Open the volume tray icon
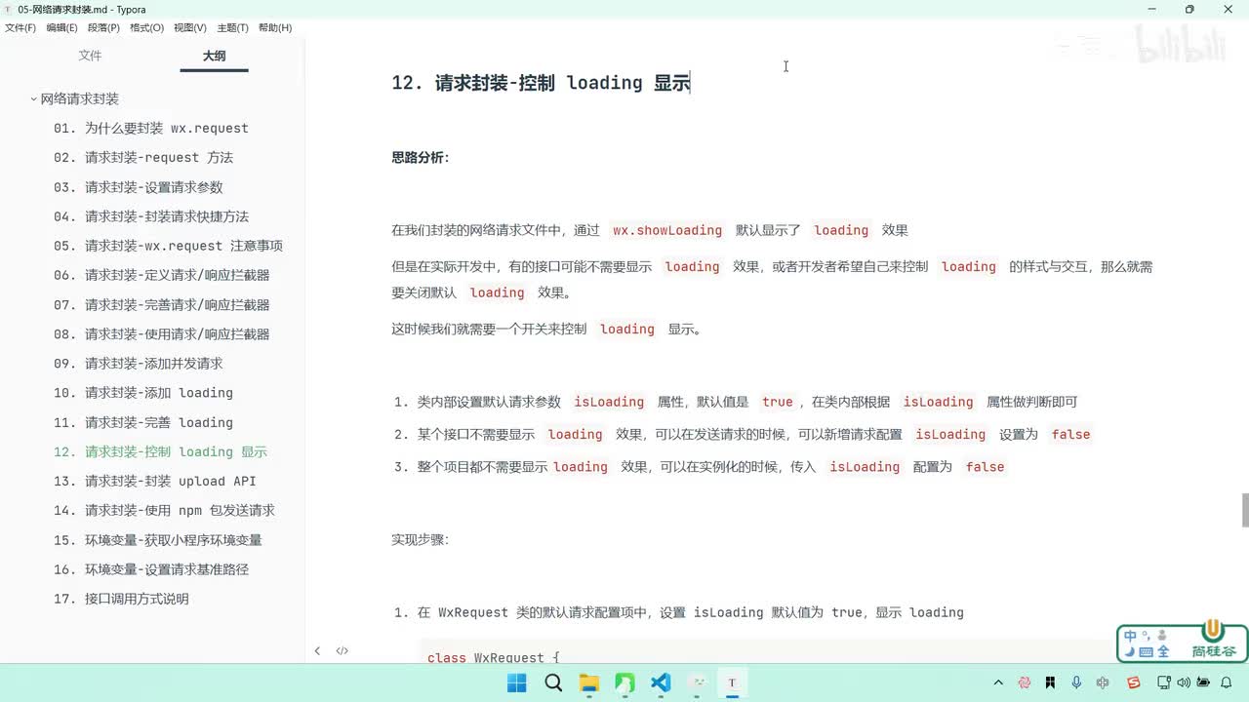This screenshot has width=1249, height=702. [1183, 683]
